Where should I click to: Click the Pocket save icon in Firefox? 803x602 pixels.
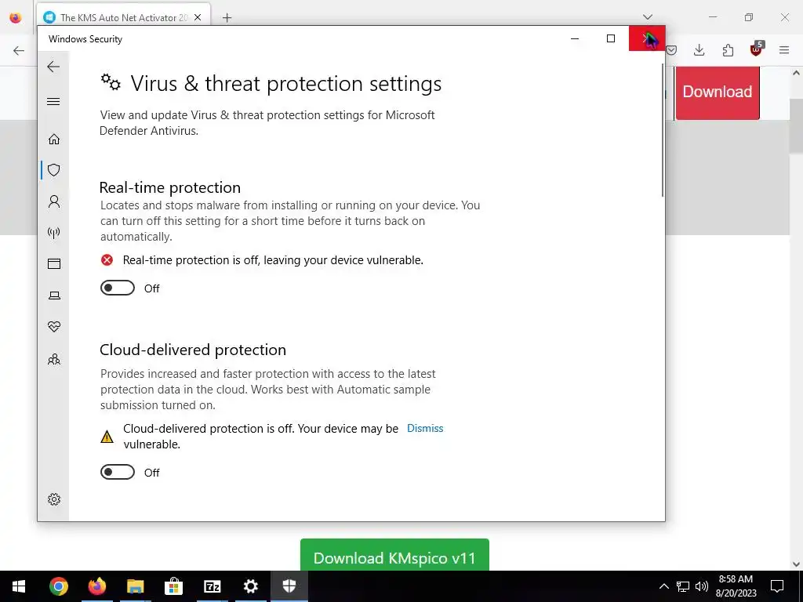tap(671, 50)
